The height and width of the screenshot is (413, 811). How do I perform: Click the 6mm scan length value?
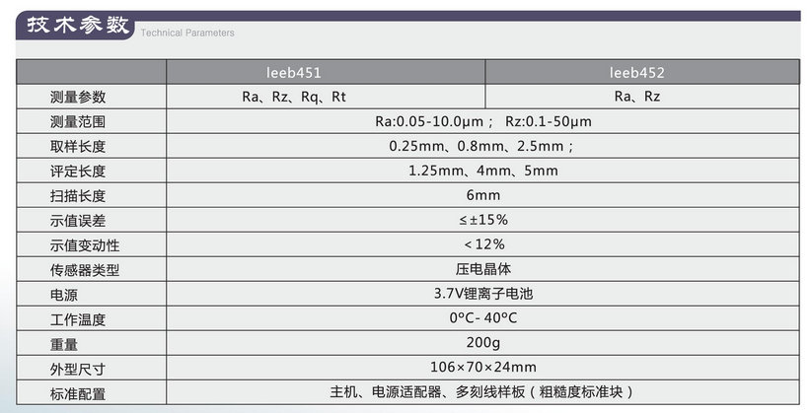click(483, 195)
